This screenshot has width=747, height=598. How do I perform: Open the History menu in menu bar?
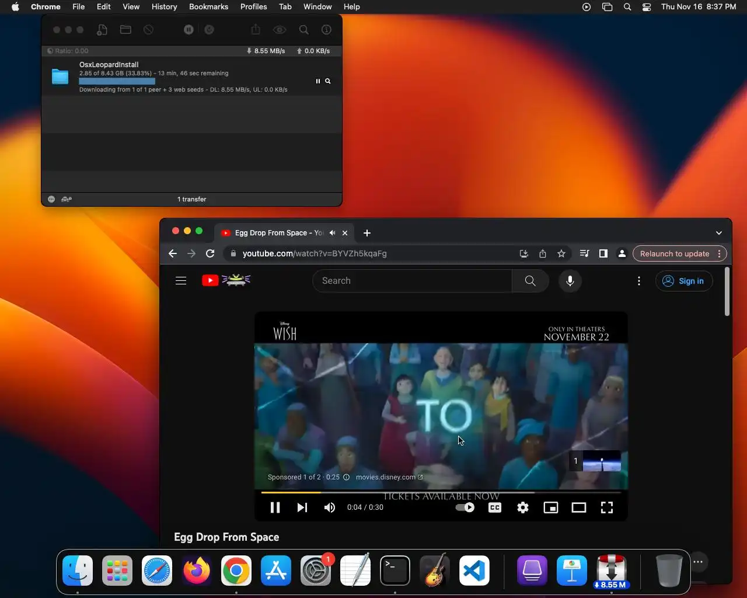click(164, 6)
